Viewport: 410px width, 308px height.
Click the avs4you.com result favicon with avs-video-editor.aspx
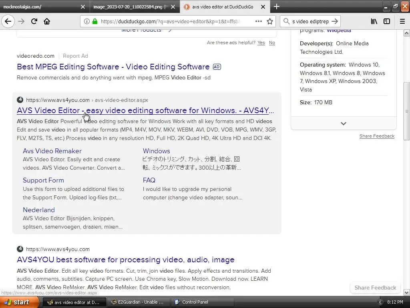[x=20, y=100]
